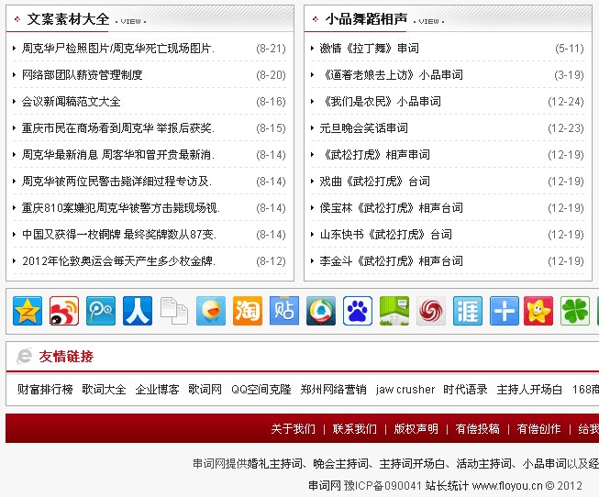This screenshot has width=599, height=497.
Task: Visit friend link 郑州网络营销
Action: tap(334, 390)
